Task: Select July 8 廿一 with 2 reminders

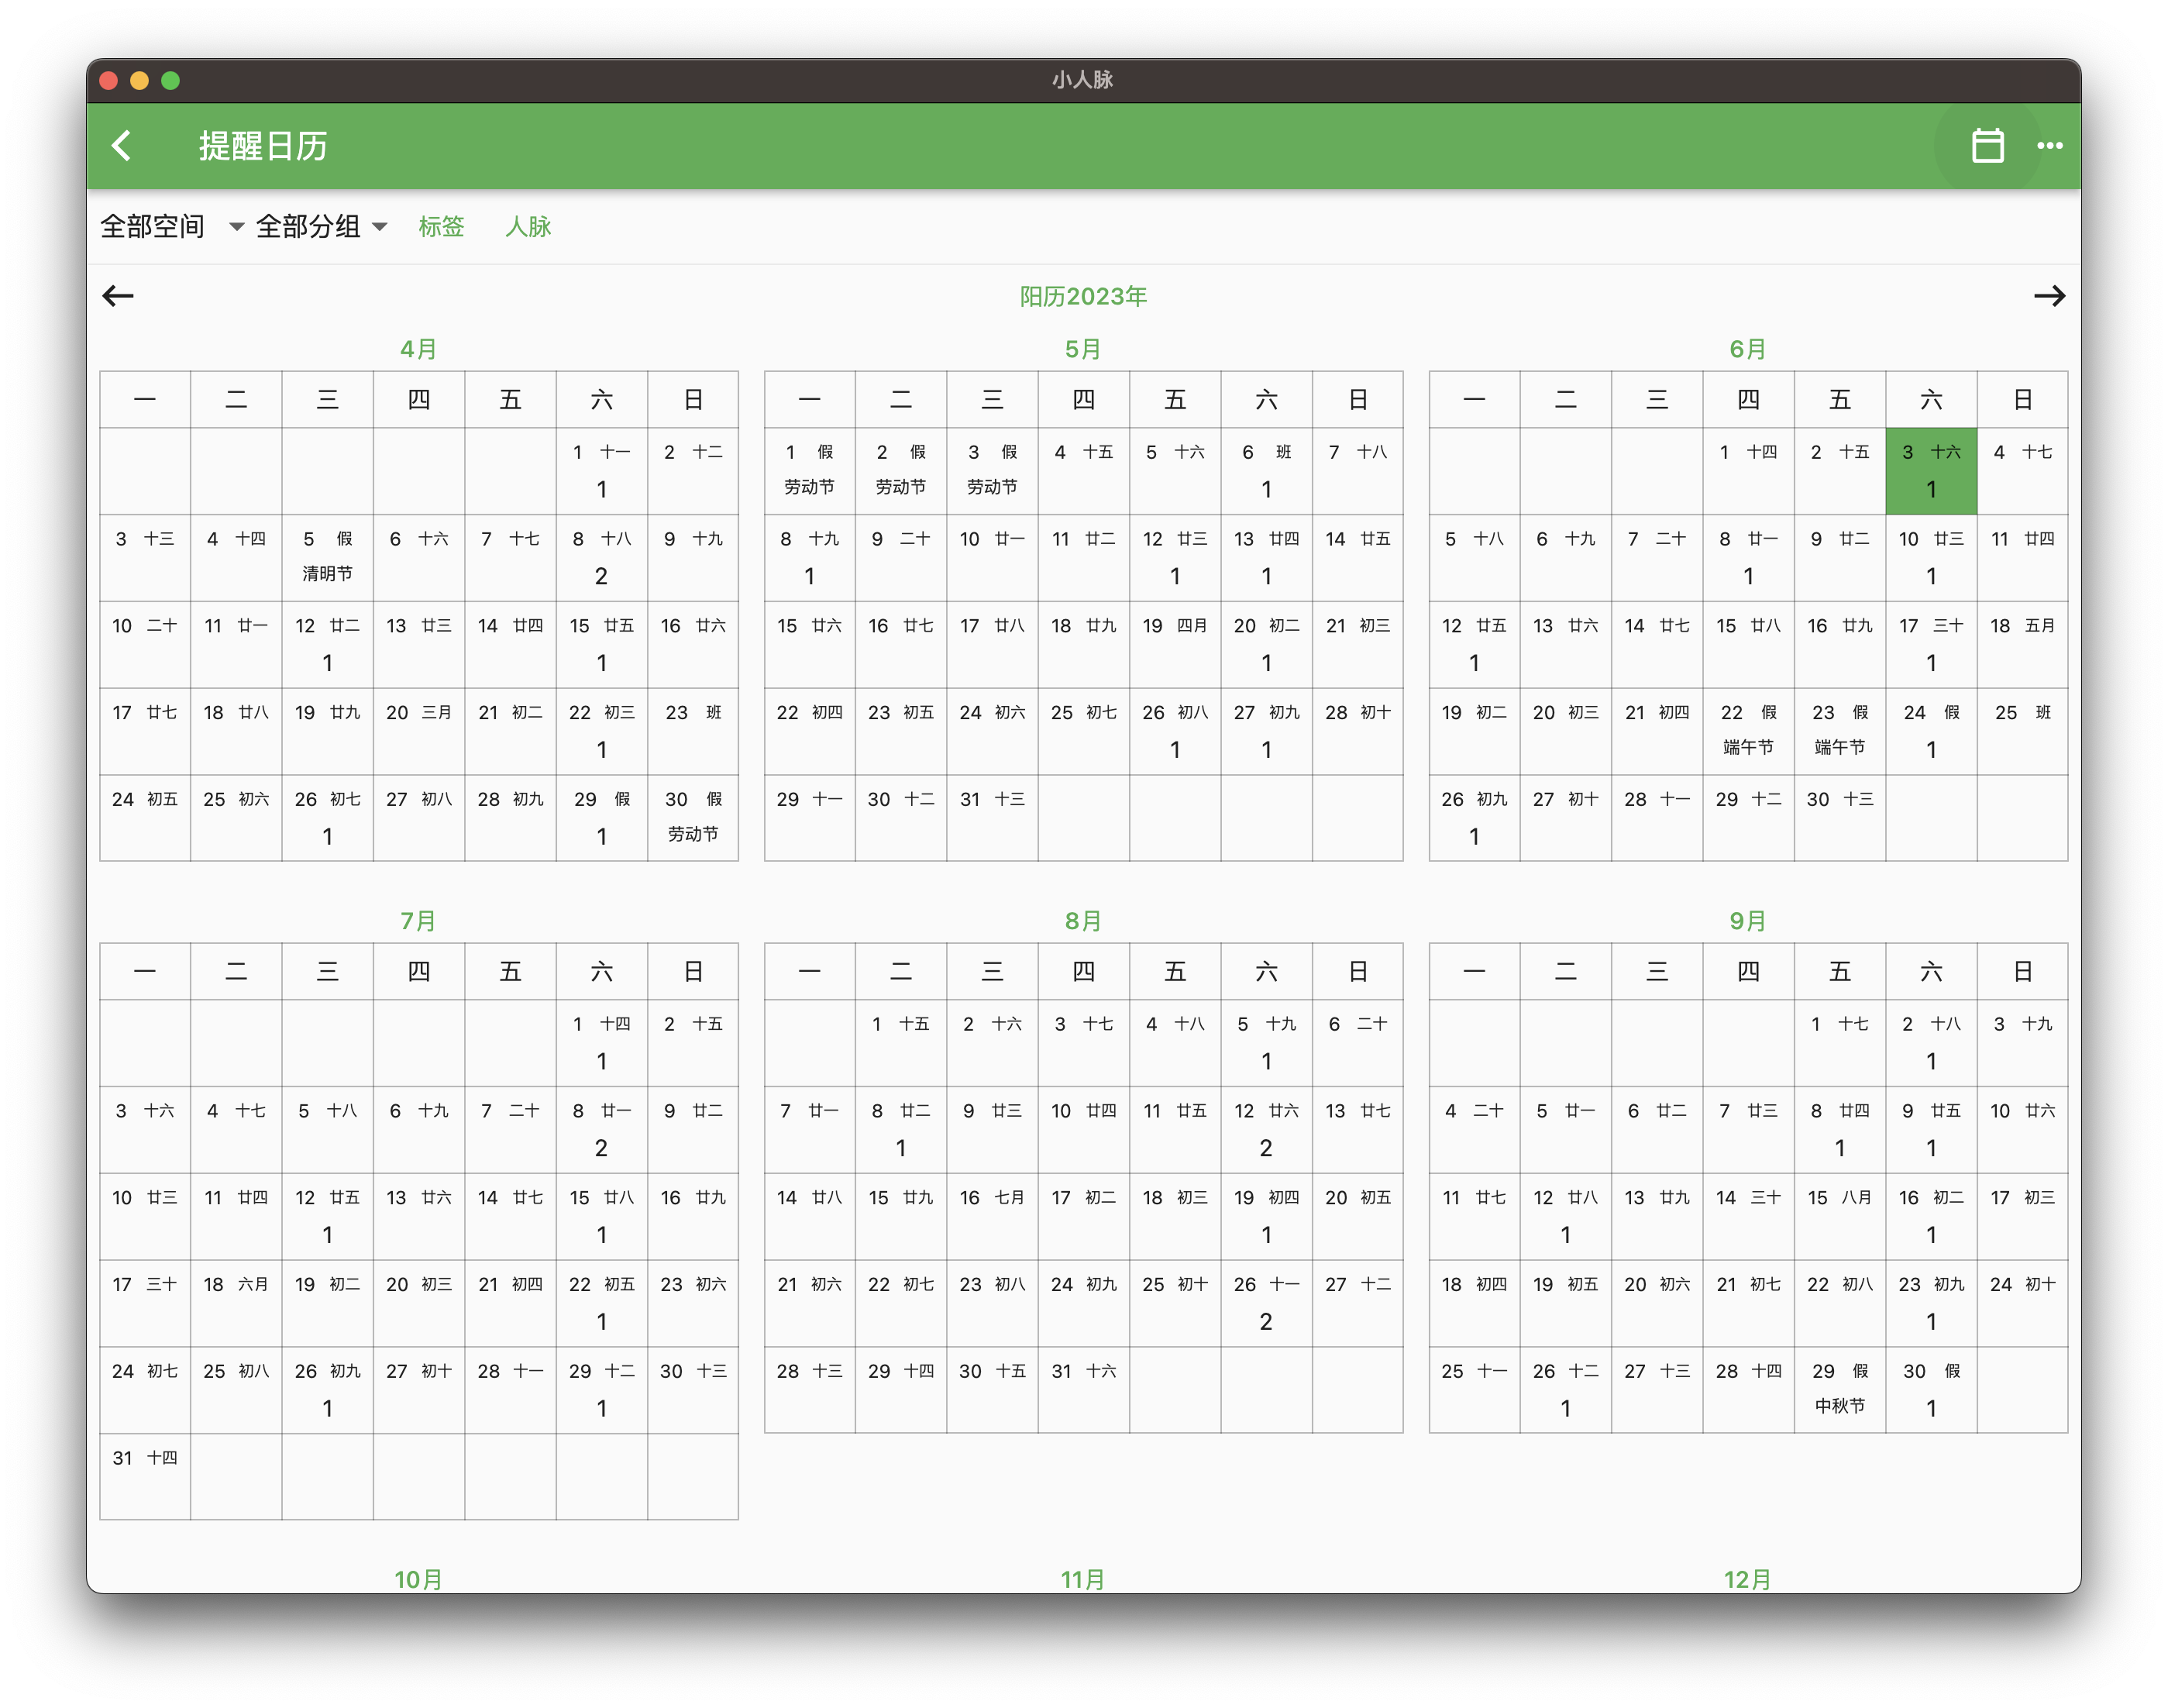Action: [601, 1130]
